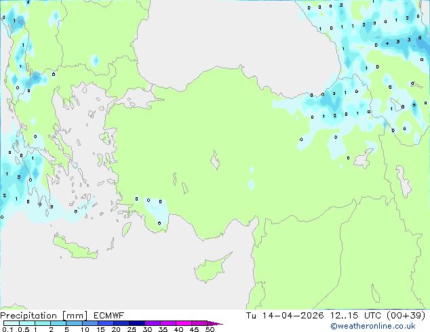Click the '4' precipitation value on the map
The width and height of the screenshot is (430, 332).
387,43
